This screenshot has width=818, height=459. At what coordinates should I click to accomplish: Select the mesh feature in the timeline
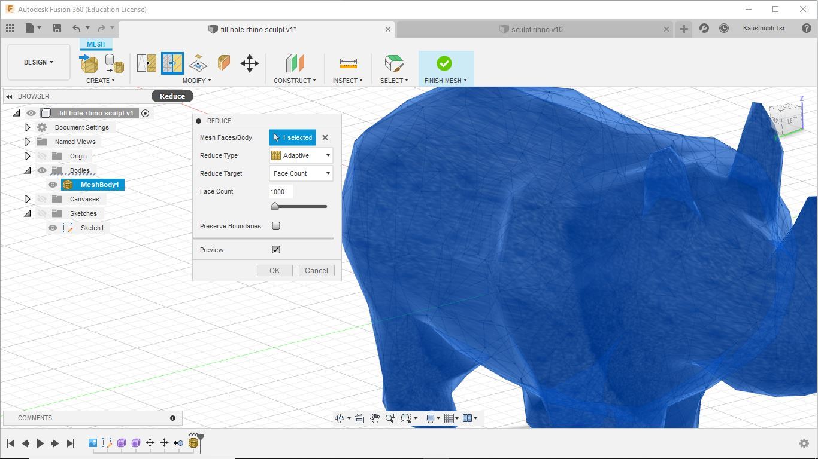tap(193, 443)
